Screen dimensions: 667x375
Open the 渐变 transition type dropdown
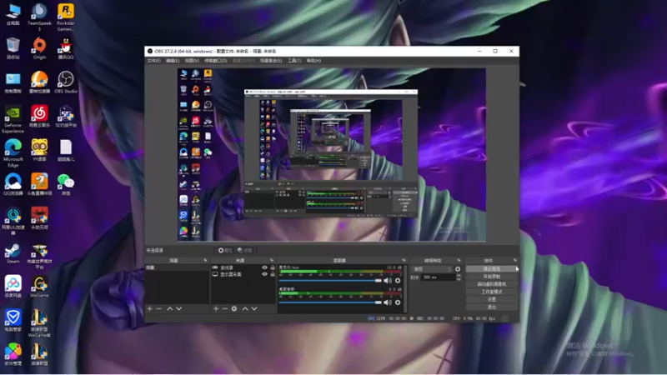(432, 269)
